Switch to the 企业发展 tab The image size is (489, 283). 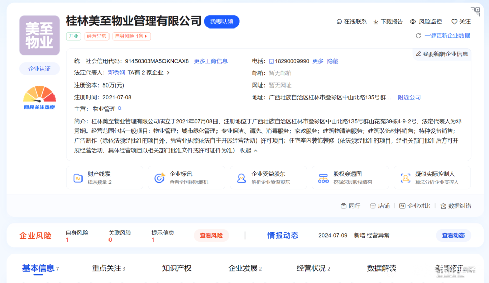coord(243,268)
